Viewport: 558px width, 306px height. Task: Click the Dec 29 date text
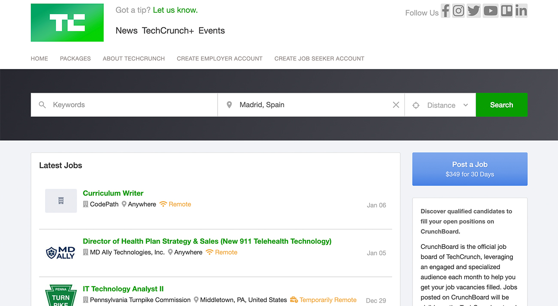376,300
